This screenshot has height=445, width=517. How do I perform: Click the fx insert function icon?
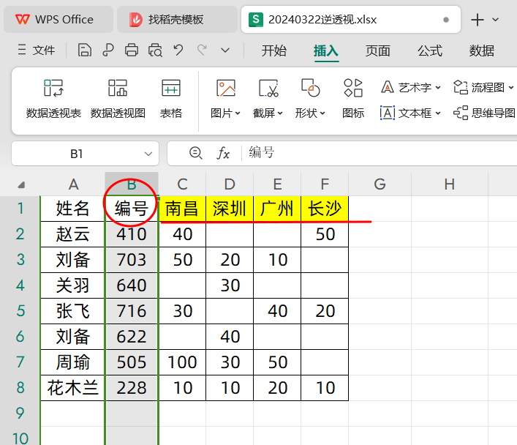223,154
